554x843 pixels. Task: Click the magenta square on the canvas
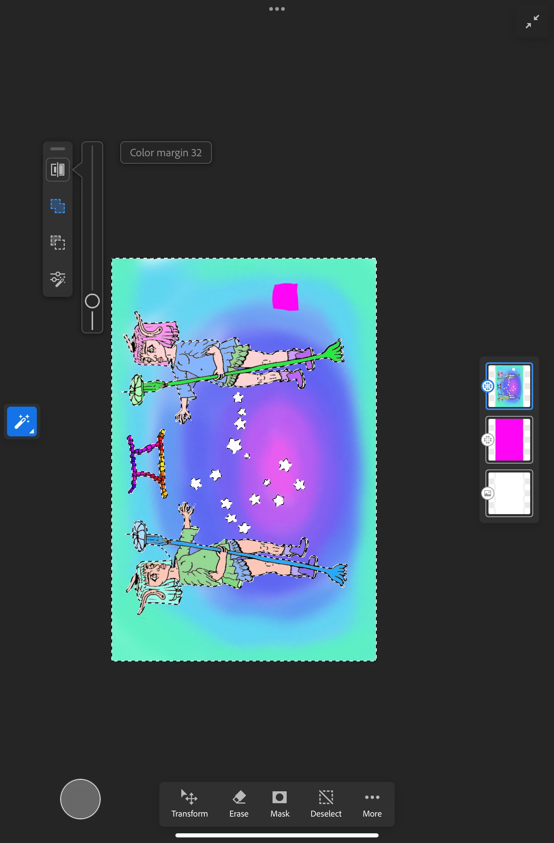(286, 297)
